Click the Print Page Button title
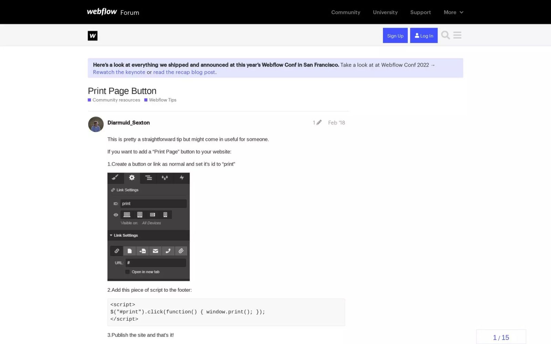 click(122, 91)
